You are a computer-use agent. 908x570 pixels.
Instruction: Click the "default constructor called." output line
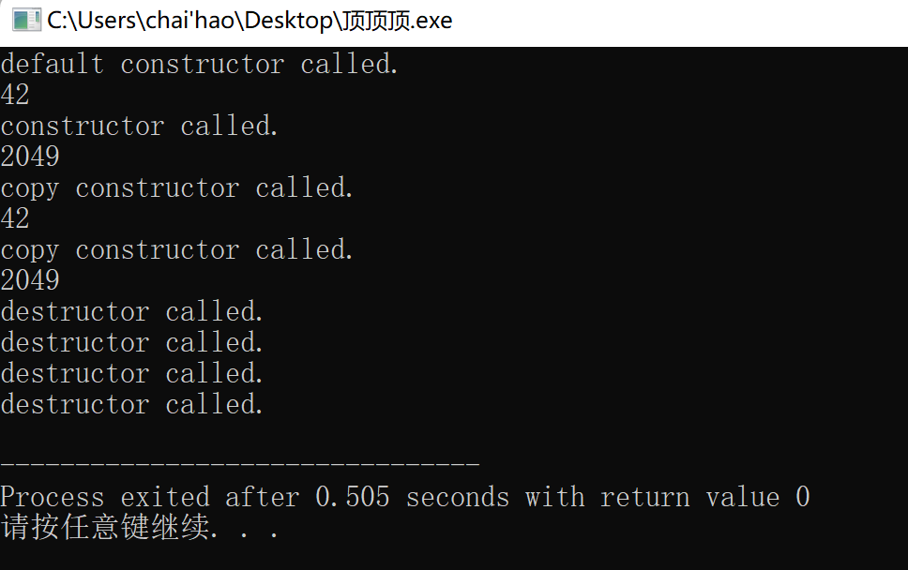pyautogui.click(x=200, y=65)
